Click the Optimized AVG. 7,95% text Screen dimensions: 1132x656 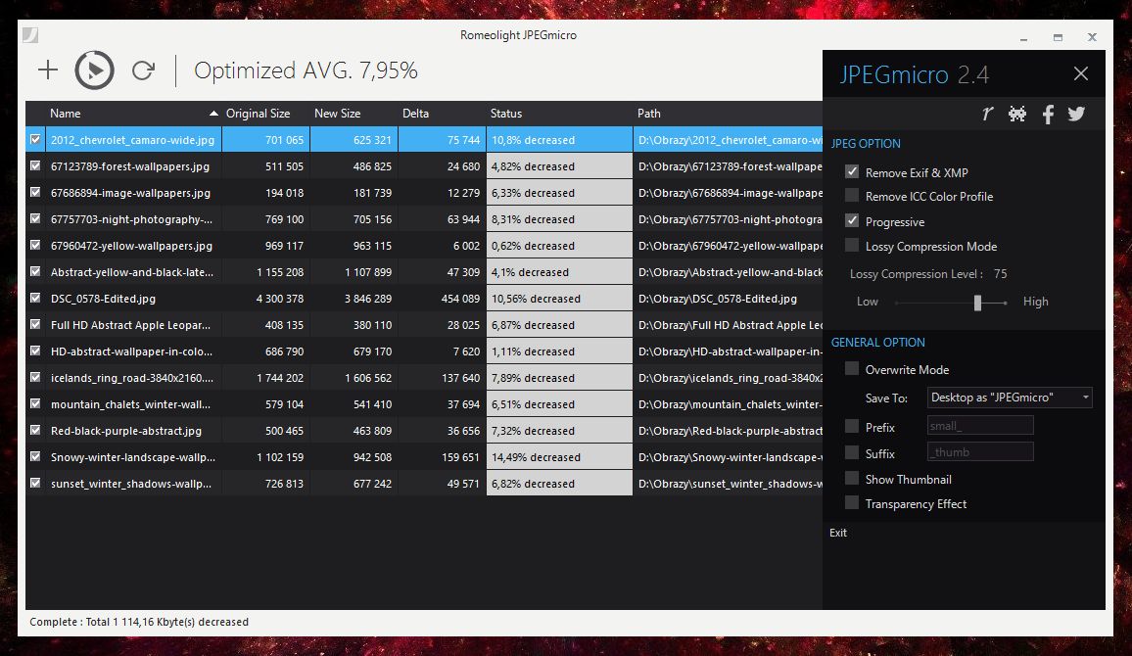click(306, 70)
